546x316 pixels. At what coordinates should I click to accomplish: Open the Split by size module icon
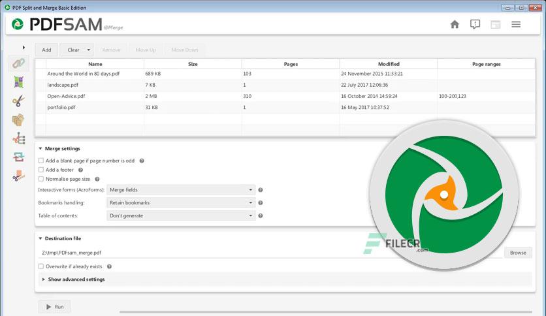coord(19,176)
